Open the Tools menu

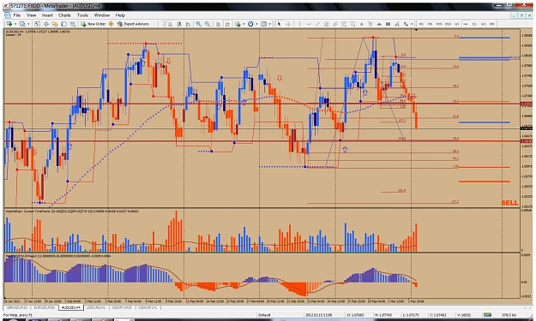pos(82,15)
